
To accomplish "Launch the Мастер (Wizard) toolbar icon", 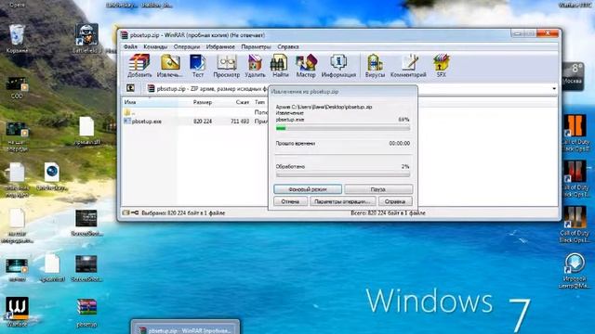I will (306, 66).
